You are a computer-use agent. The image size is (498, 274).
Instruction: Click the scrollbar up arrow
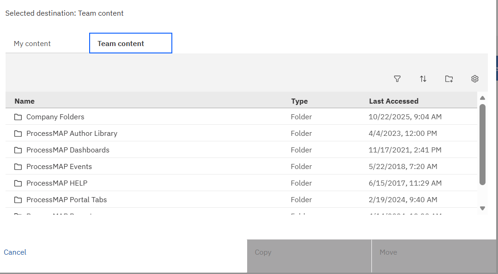(x=482, y=98)
